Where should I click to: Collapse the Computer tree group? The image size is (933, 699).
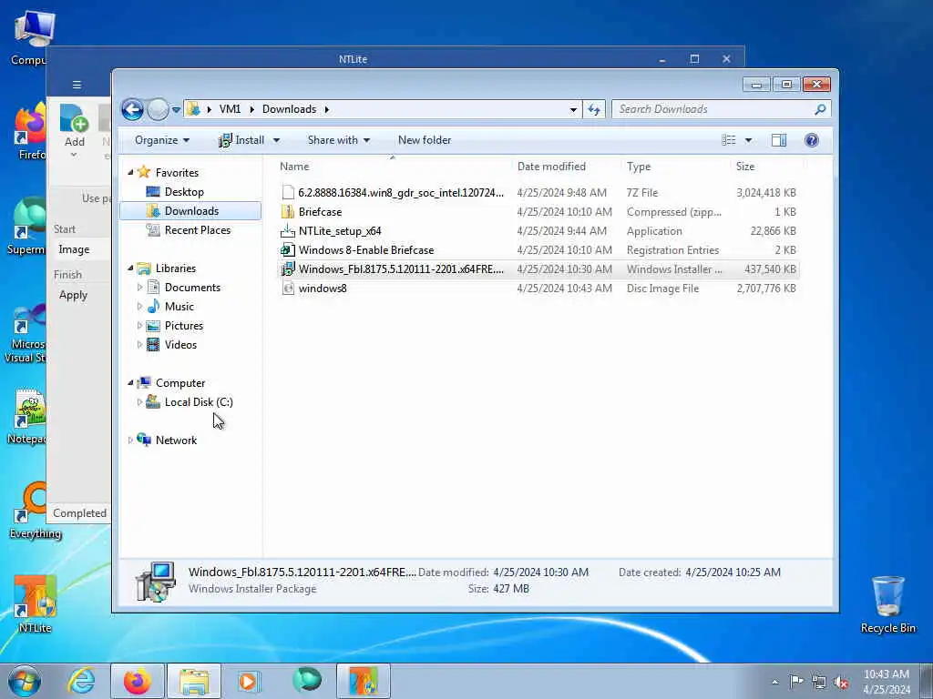[130, 383]
